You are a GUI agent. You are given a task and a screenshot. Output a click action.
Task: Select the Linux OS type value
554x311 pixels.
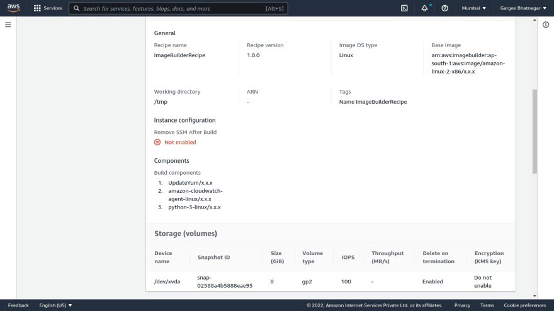coord(346,55)
